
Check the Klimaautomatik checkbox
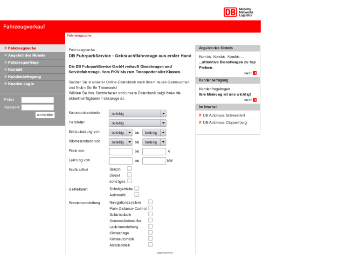coord(150,239)
